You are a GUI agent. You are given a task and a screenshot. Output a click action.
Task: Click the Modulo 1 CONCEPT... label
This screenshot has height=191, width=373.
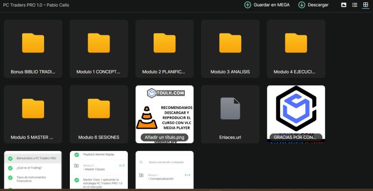pyautogui.click(x=99, y=72)
